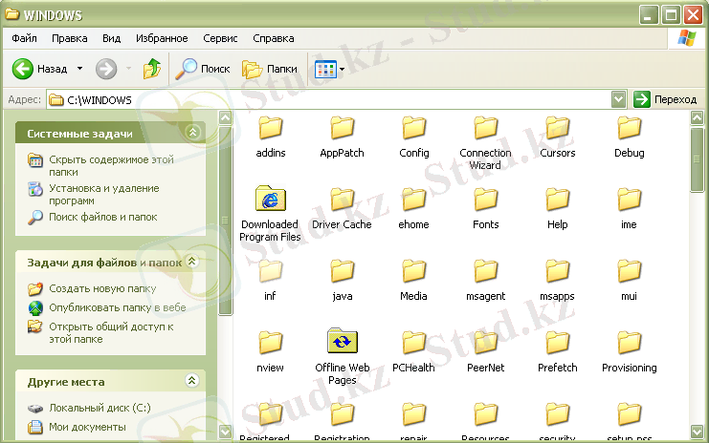Click the Back navigation arrow icon
Viewport: 709px width, 443px height.
23,69
